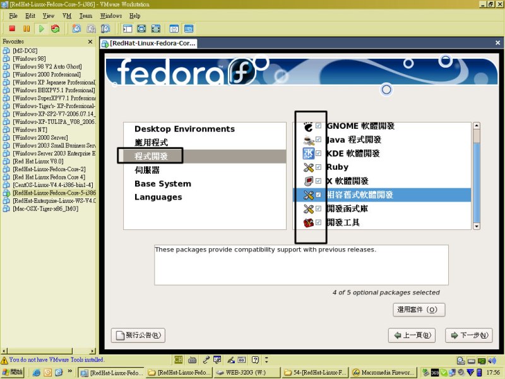This screenshot has height=379, width=505.
Task: Open the File menu
Action: click(x=13, y=16)
